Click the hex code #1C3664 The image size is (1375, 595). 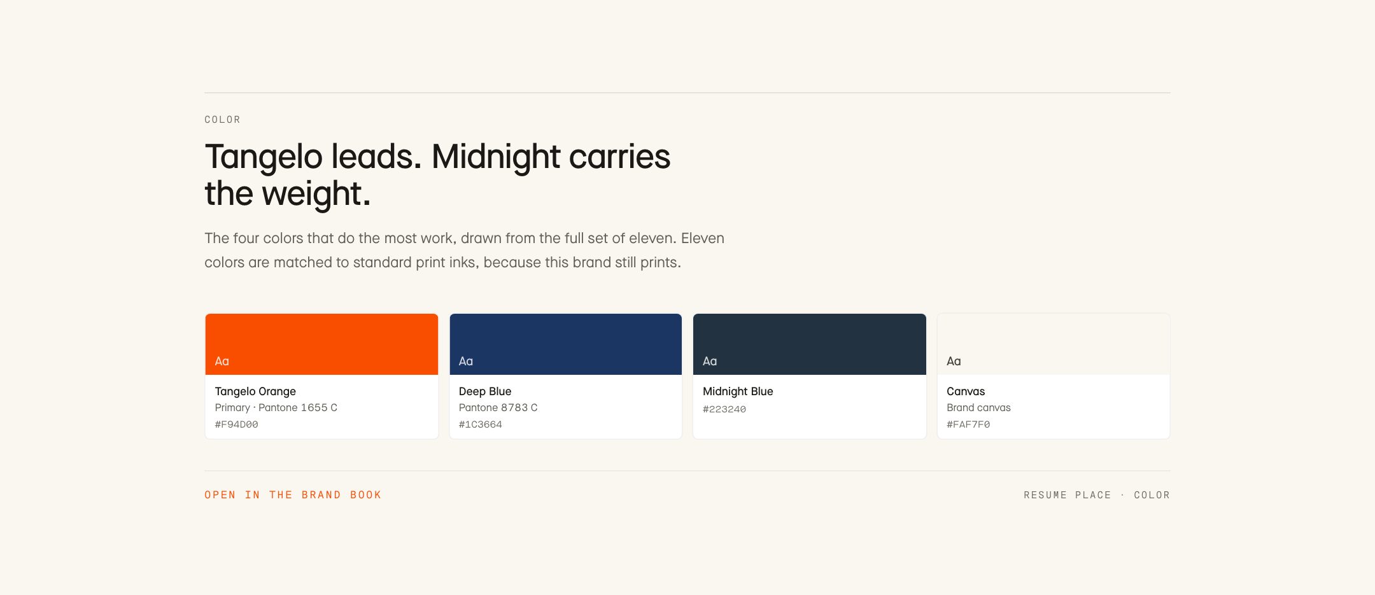click(x=481, y=424)
